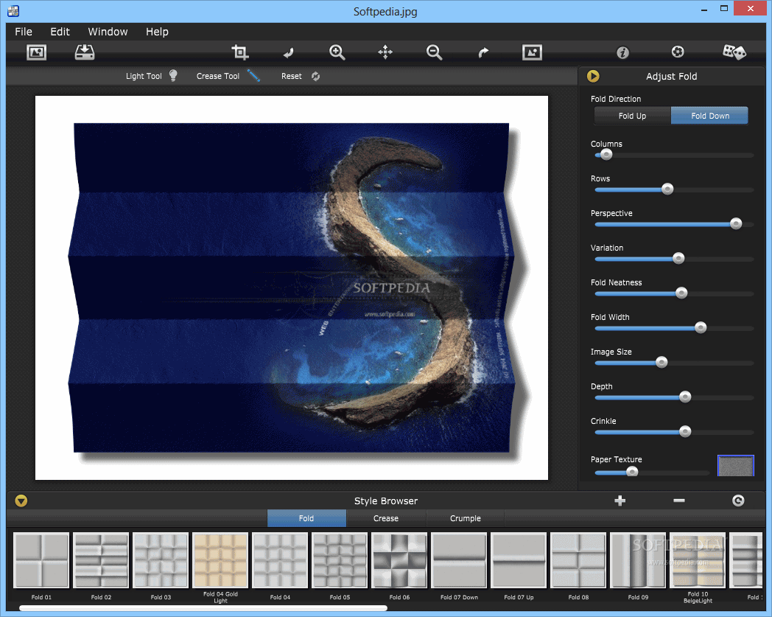Open the File menu
Image resolution: width=772 pixels, height=617 pixels.
click(x=24, y=32)
